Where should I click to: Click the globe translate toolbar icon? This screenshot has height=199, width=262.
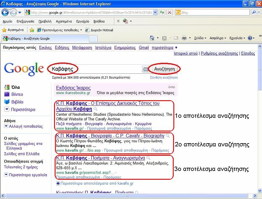(x=125, y=21)
